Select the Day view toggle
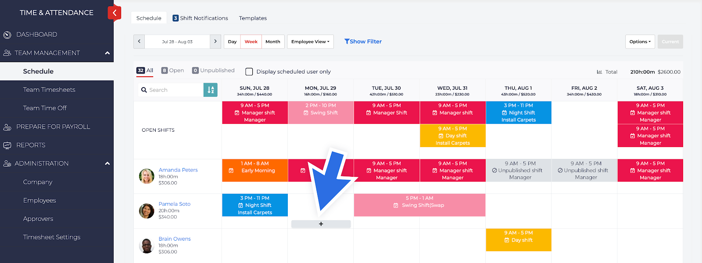This screenshot has width=702, height=263. pyautogui.click(x=232, y=42)
